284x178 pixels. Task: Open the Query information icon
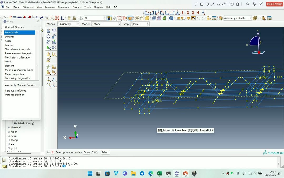point(171,18)
